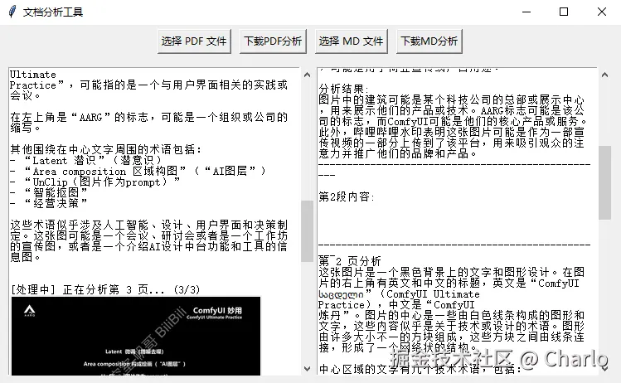Click the line “经营决策”

pos(56,204)
